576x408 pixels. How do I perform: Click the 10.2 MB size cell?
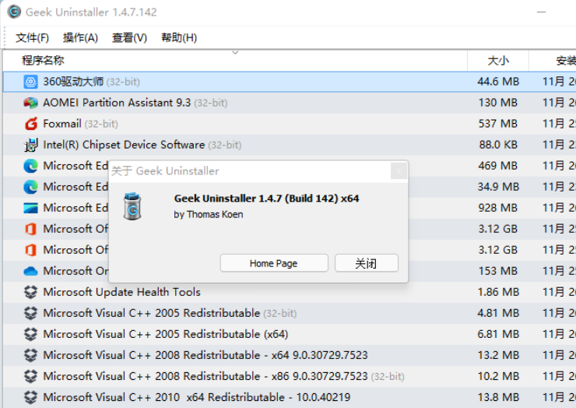[498, 376]
